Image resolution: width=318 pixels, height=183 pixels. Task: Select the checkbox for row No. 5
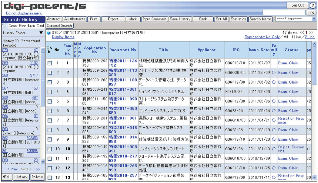(x=50, y=101)
